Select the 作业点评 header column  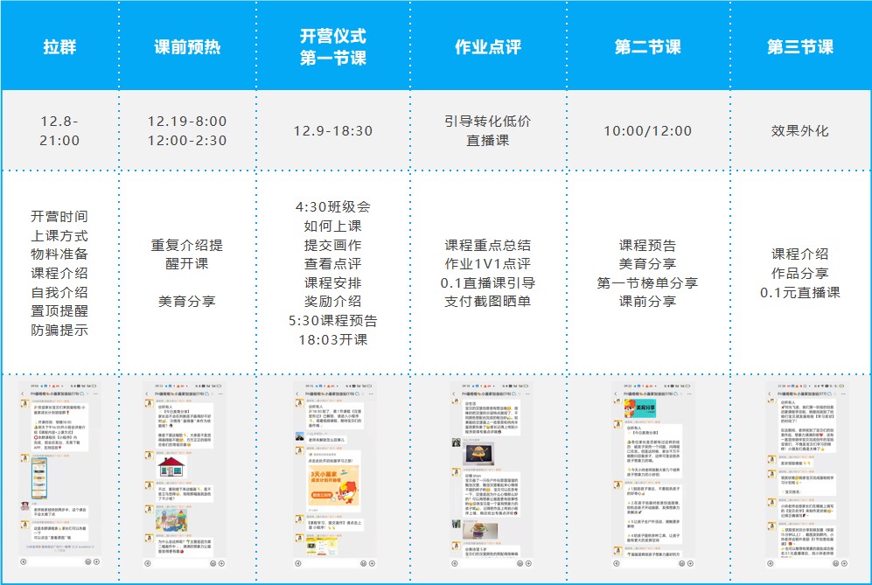pyautogui.click(x=488, y=46)
